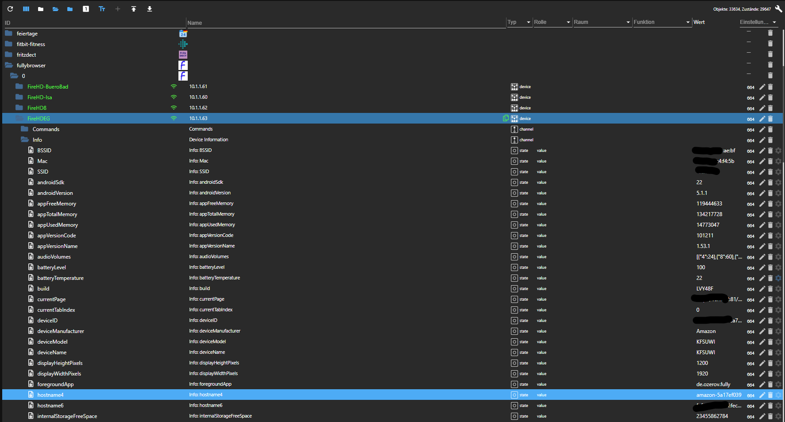Expand one level with numbered icon
The width and height of the screenshot is (785, 422).
(86, 9)
